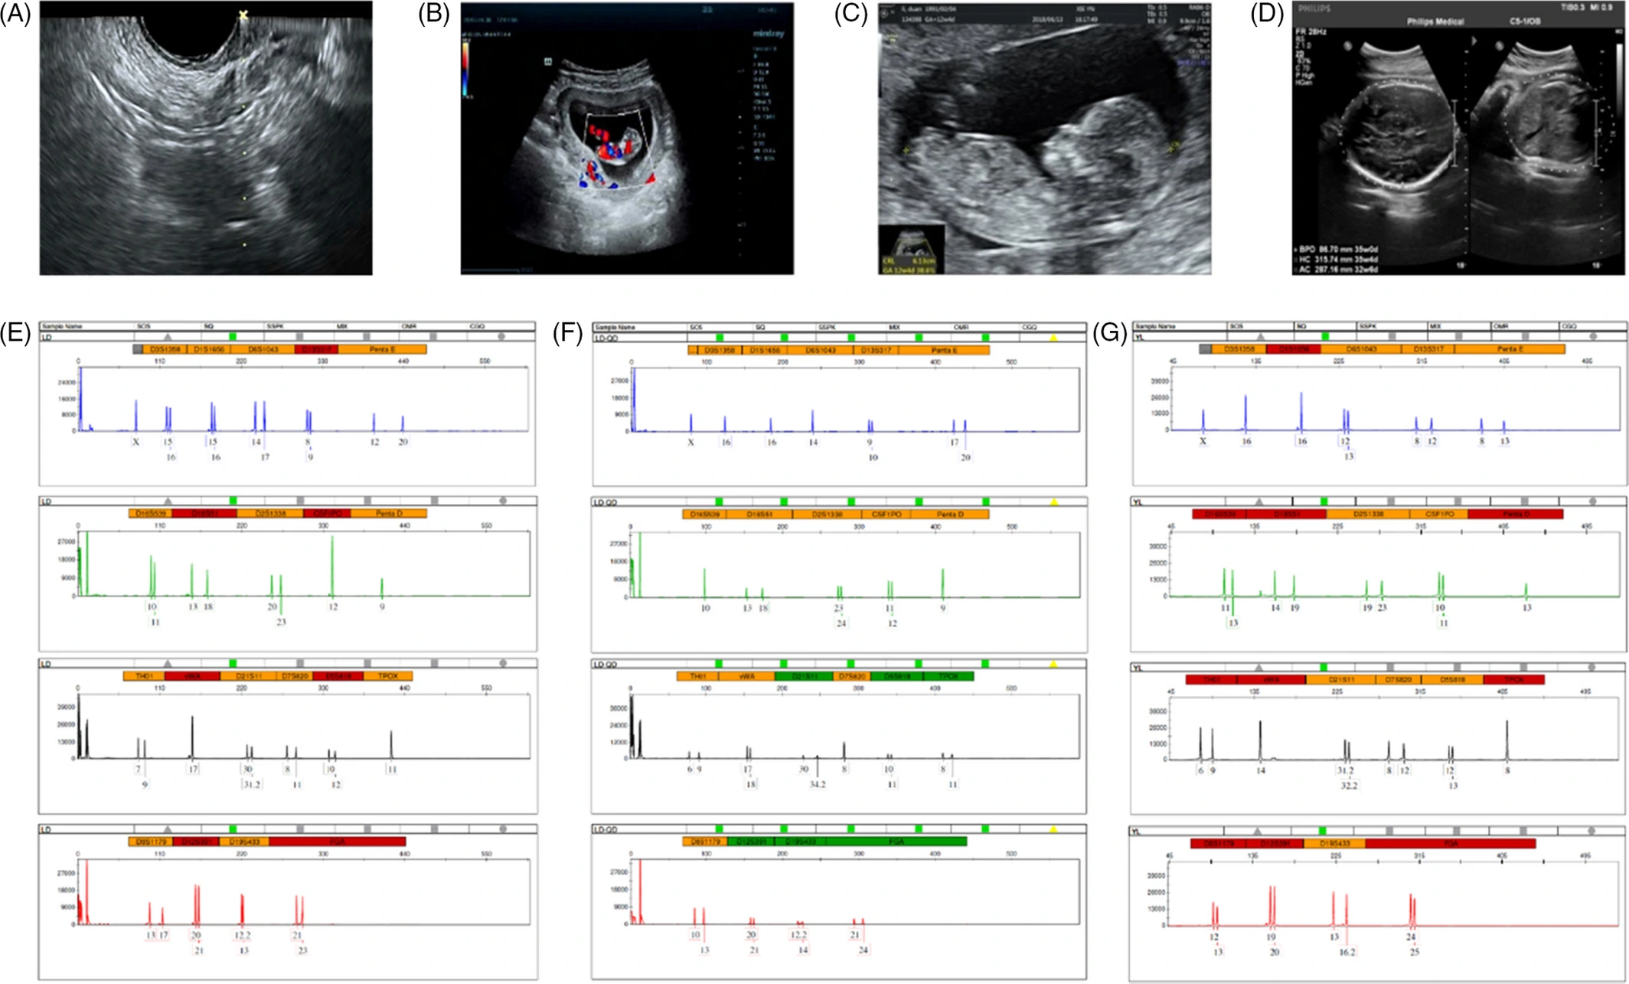Select red D1S1656 locus marker in panel G

point(1294,349)
